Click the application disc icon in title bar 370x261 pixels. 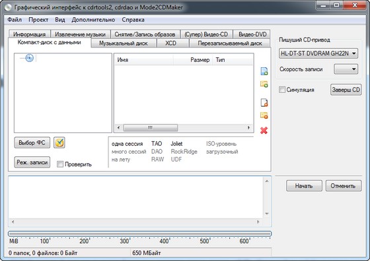point(8,7)
